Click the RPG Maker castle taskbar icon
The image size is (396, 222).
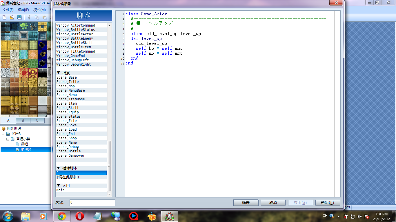point(170,216)
